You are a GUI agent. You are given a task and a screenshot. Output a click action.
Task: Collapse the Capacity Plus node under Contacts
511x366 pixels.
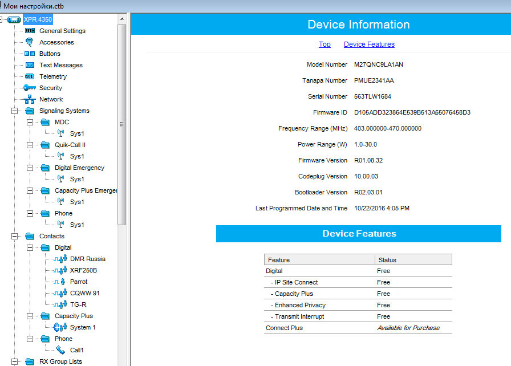[x=30, y=316]
